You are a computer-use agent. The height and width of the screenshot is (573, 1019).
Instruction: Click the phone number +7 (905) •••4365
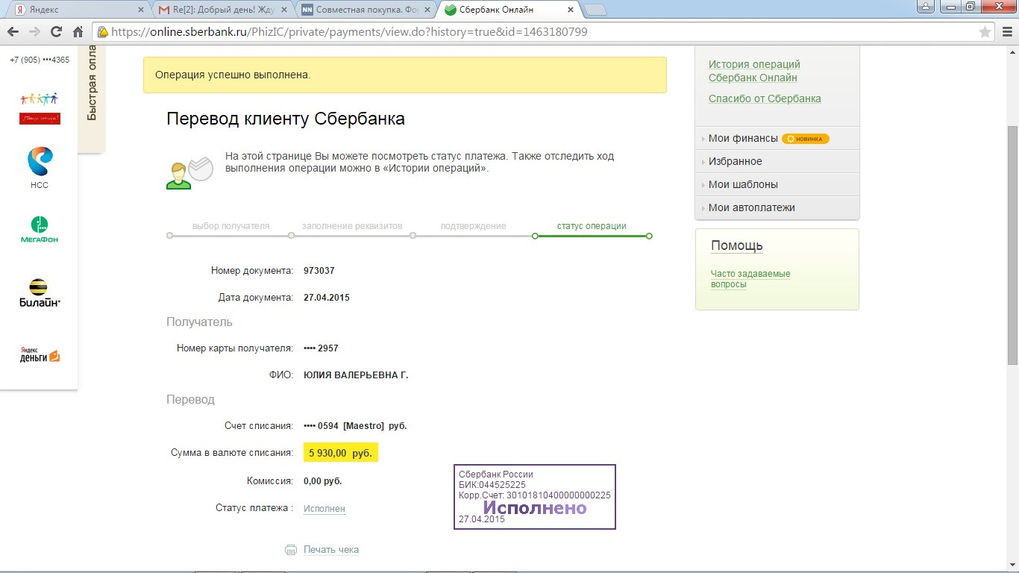tap(40, 60)
